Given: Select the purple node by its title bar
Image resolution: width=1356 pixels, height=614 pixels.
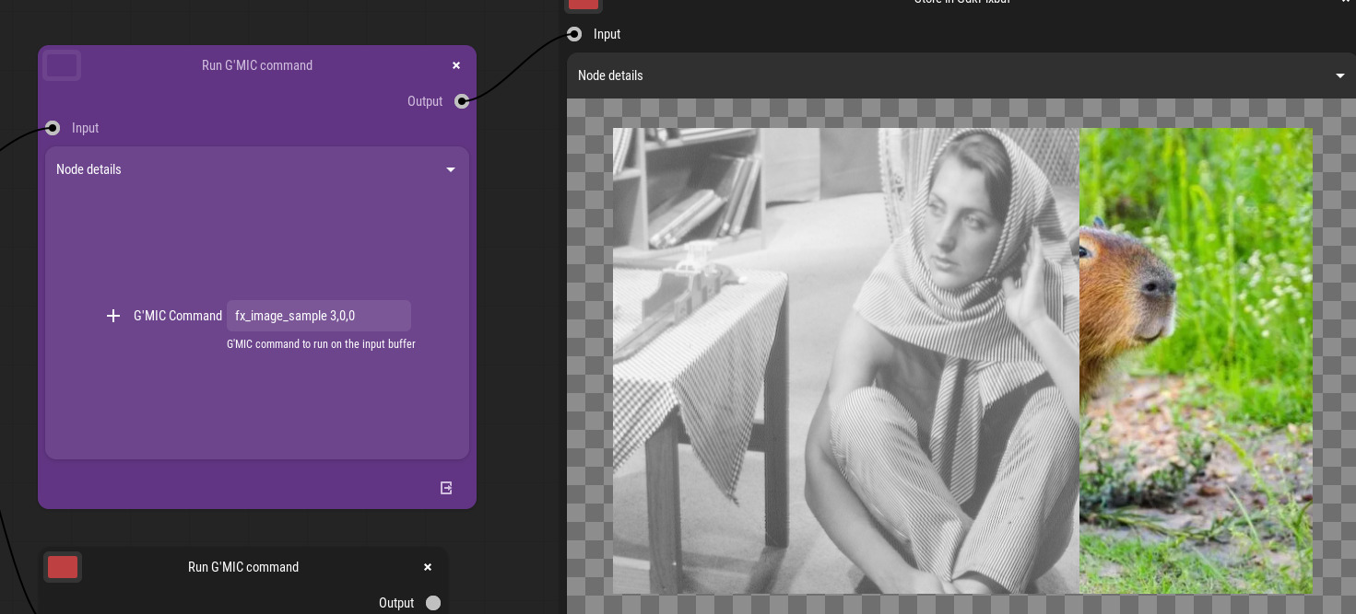Looking at the screenshot, I should point(257,65).
